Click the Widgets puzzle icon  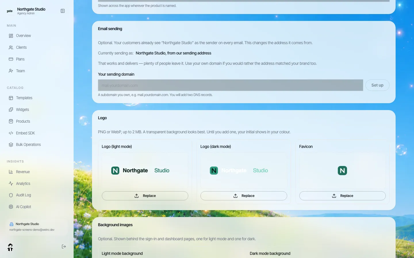[11, 110]
